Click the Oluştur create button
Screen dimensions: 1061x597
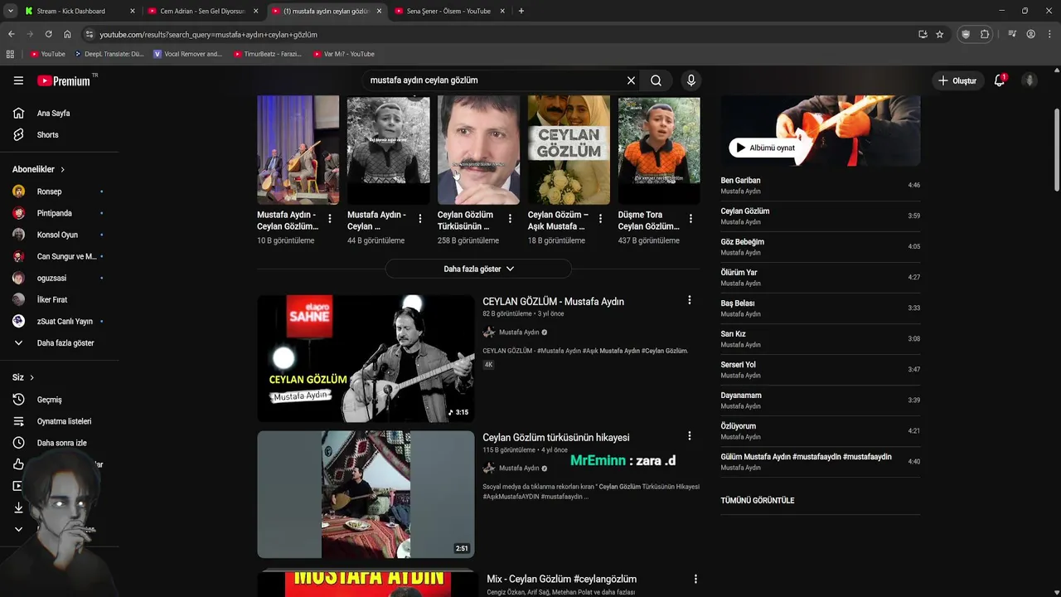[x=957, y=80]
